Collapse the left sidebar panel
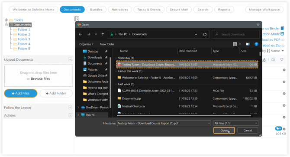This screenshot has height=157, width=290. click(77, 19)
